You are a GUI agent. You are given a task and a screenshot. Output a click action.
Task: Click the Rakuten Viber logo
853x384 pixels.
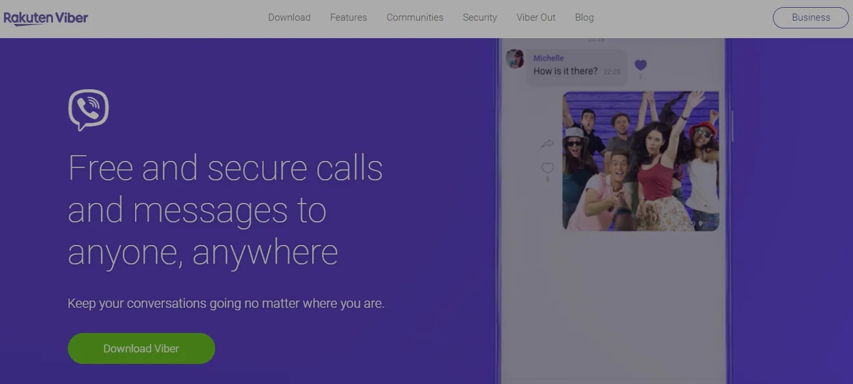[46, 18]
